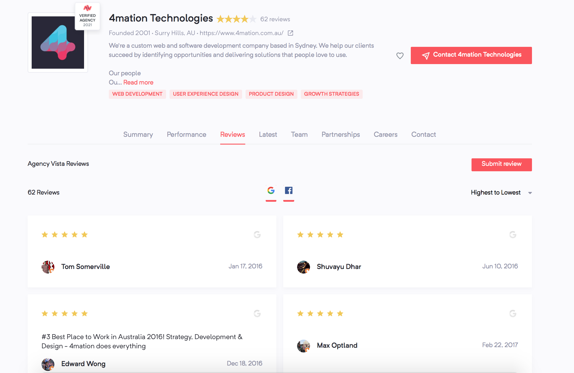This screenshot has width=574, height=373.
Task: Toggle the Facebook review source filter off
Action: pos(289,191)
